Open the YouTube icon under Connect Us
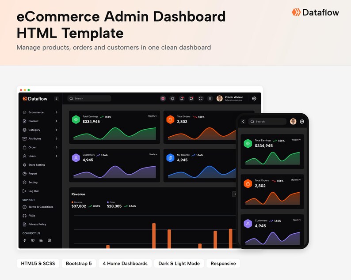This screenshot has height=280, width=351. coord(33,240)
